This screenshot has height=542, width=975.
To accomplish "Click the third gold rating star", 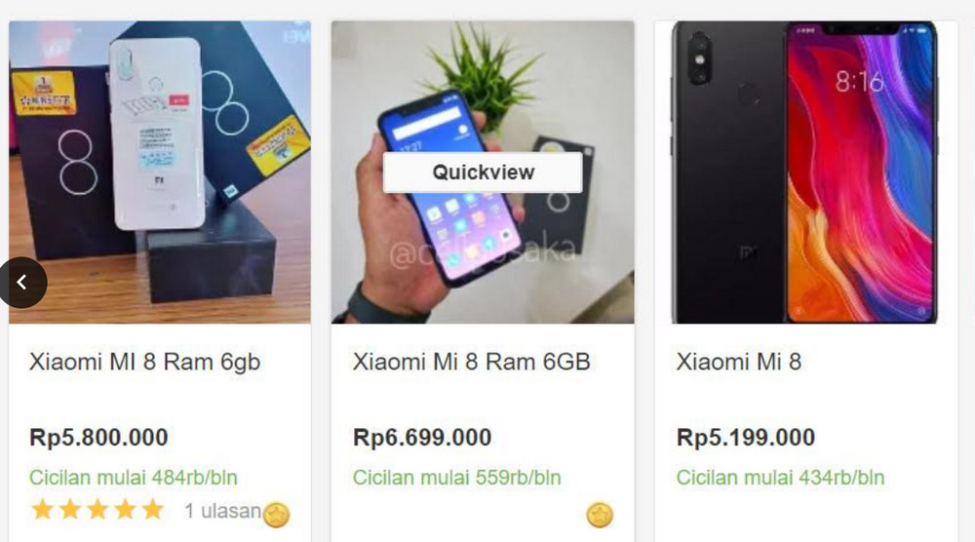I will (x=97, y=510).
